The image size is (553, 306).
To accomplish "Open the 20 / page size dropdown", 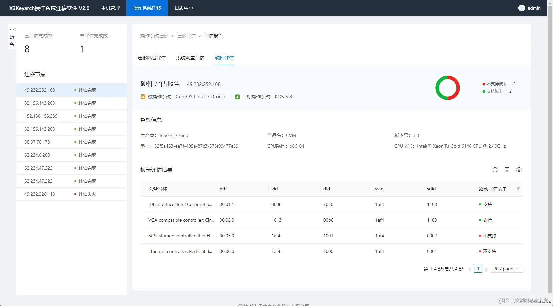I will click(x=507, y=269).
